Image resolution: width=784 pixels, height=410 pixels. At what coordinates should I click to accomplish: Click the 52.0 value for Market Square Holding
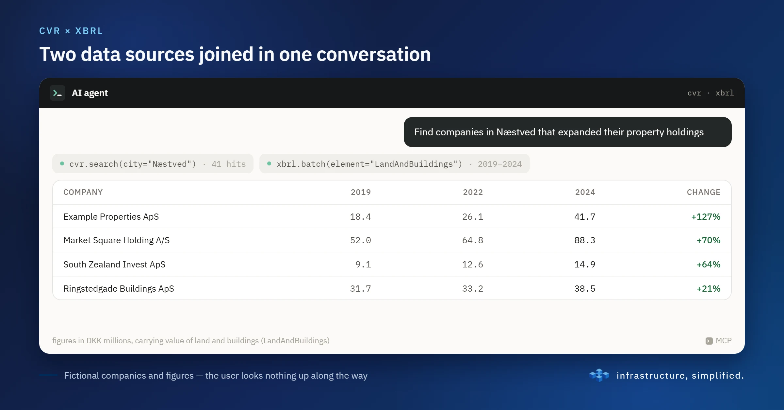pos(360,240)
